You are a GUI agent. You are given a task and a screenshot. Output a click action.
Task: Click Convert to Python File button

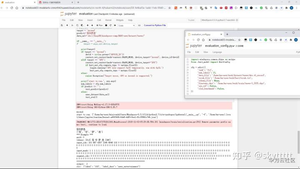click(x=155, y=25)
